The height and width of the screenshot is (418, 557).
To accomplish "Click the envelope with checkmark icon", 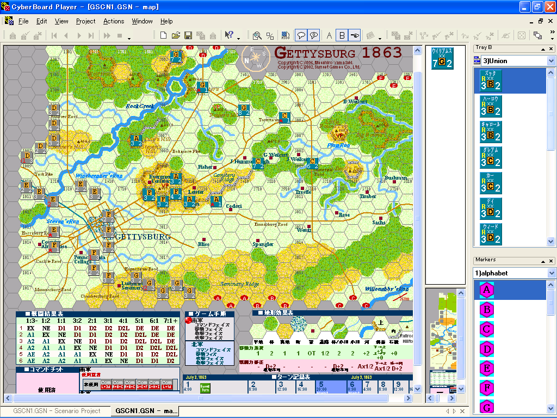I will pyautogui.click(x=25, y=35).
